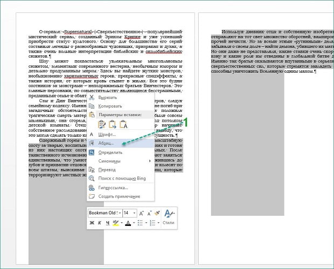Toggle underline Ч formatting
The height and width of the screenshot is (269, 334).
(x=108, y=223)
